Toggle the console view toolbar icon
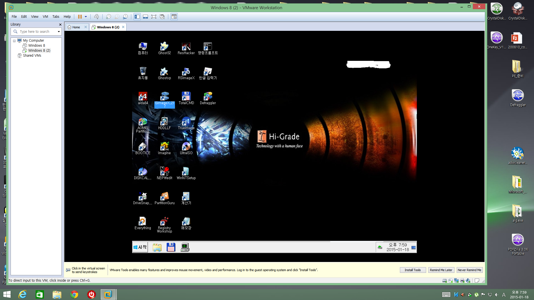 point(174,17)
